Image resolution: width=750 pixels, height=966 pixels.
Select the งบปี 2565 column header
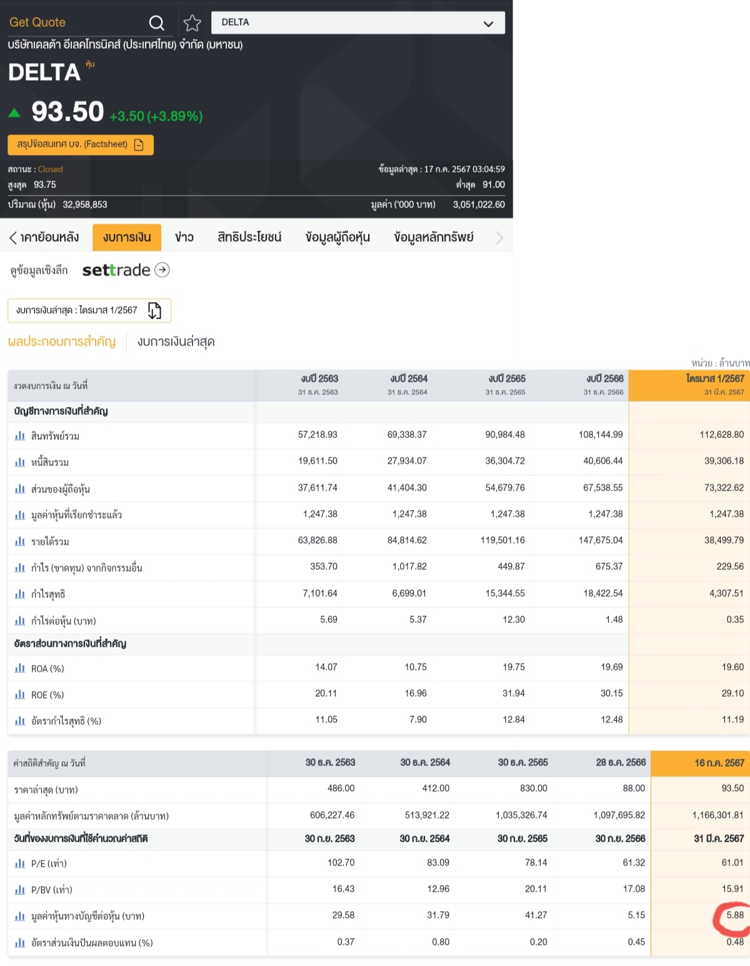(x=506, y=384)
